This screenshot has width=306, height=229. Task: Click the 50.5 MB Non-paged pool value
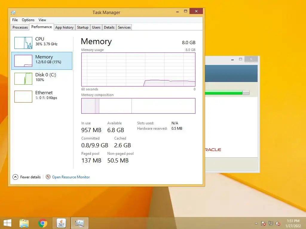(x=118, y=160)
